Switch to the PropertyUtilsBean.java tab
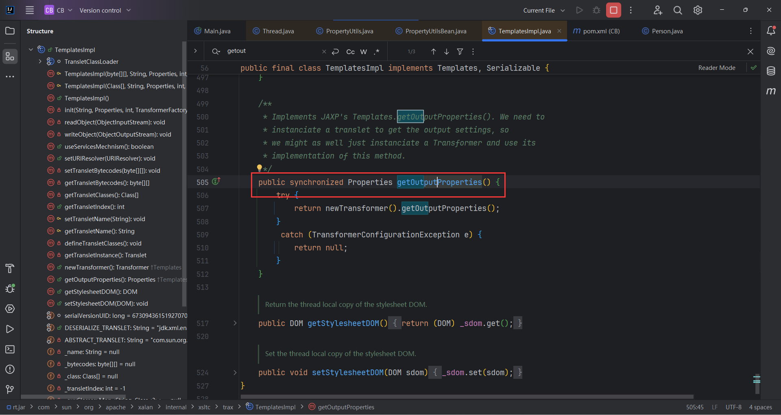 431,31
